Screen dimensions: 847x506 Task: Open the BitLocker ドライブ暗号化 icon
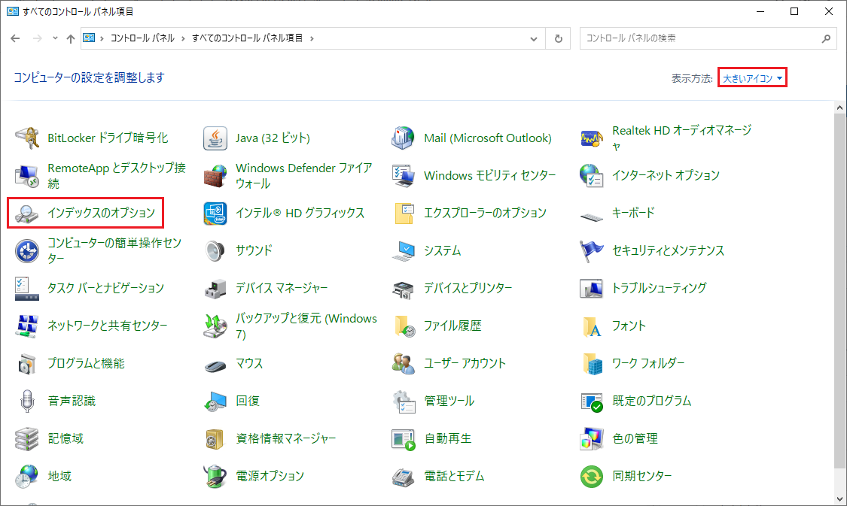point(27,138)
